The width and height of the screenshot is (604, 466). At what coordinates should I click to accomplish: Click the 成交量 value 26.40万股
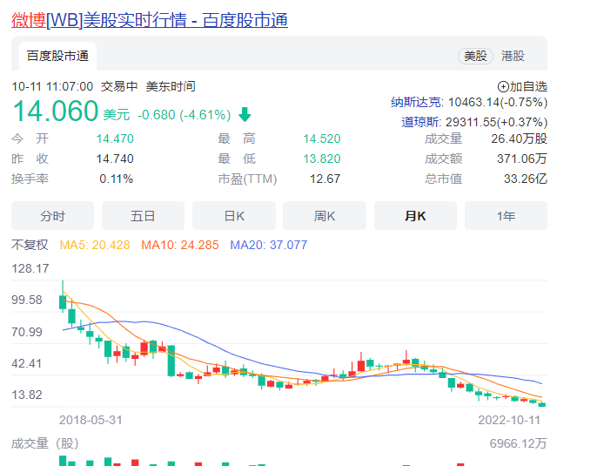tap(520, 138)
